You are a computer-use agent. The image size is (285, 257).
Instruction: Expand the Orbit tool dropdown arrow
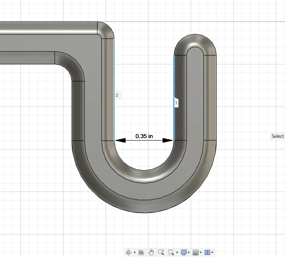tap(134, 252)
